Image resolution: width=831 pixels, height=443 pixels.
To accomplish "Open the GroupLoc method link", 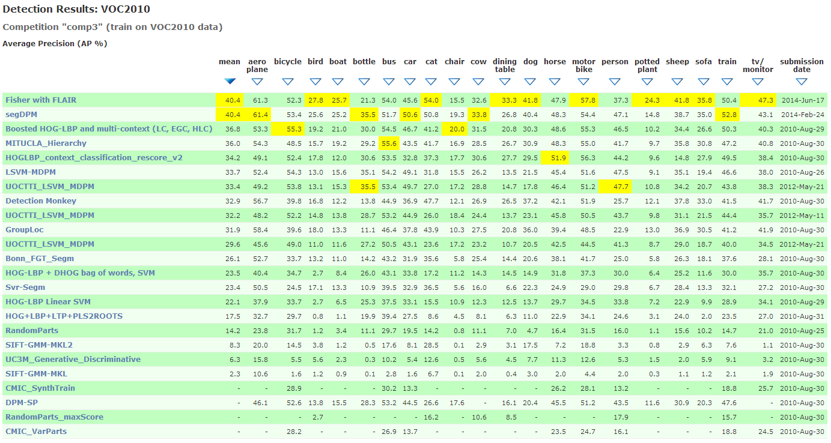I will coord(25,230).
